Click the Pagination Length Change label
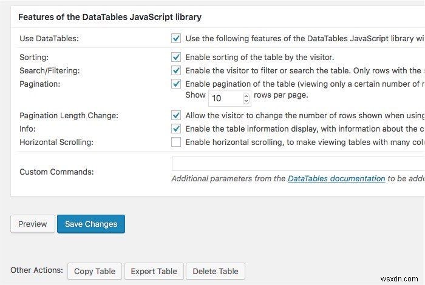 69,115
